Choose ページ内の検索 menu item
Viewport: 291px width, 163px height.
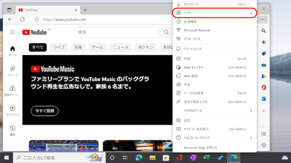215,93
